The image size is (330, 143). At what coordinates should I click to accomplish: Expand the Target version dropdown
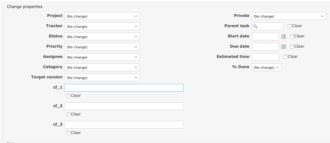click(x=102, y=77)
